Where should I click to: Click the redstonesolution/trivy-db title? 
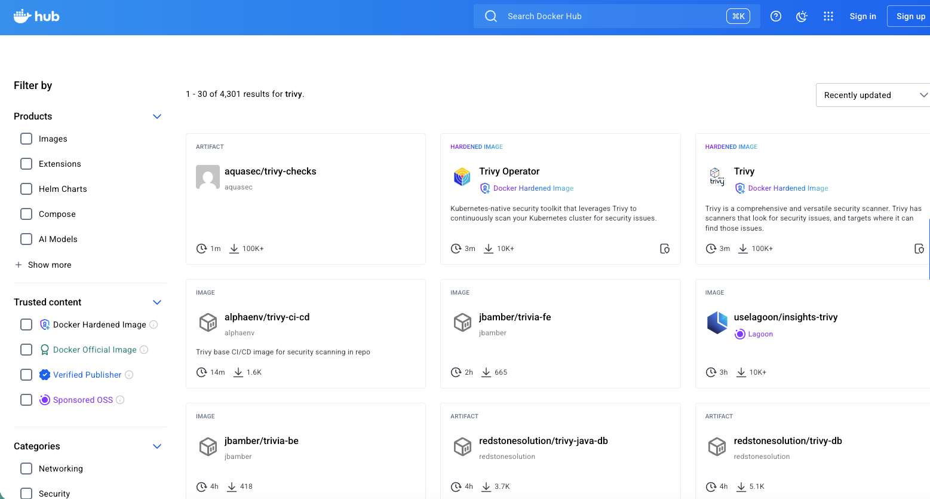788,441
